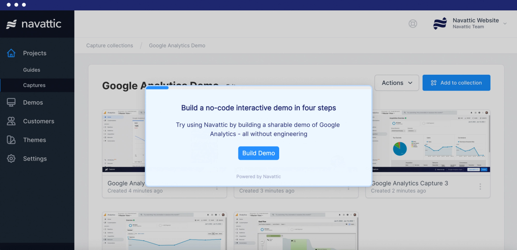Image resolution: width=517 pixels, height=250 pixels.
Task: Click the plus icon in Add to collection
Action: coord(434,83)
